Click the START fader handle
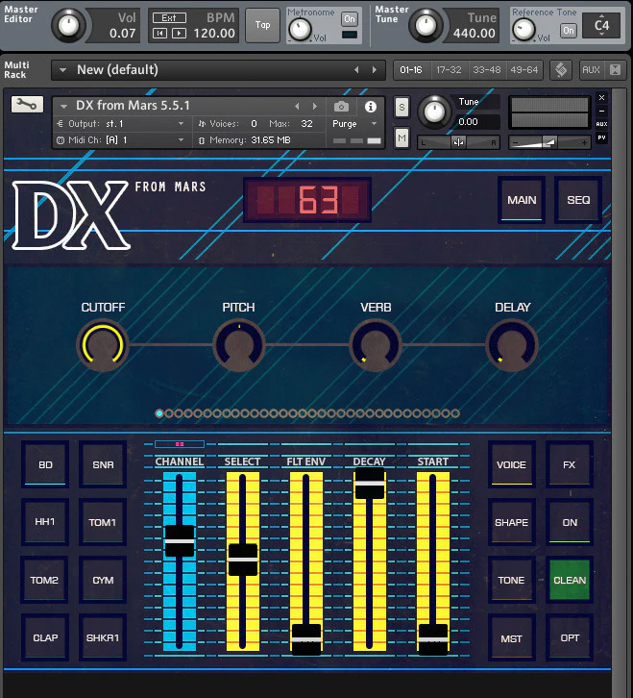The height and width of the screenshot is (698, 633). click(x=433, y=639)
